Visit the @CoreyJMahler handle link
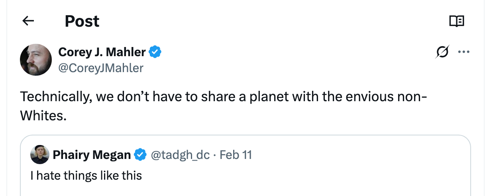Image resolution: width=493 pixels, height=196 pixels. [100, 68]
